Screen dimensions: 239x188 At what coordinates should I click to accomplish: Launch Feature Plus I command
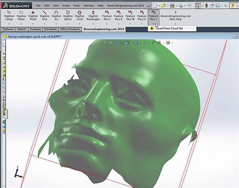coord(107,16)
